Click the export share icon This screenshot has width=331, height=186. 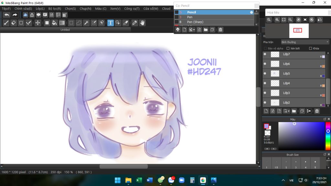click(x=32, y=15)
